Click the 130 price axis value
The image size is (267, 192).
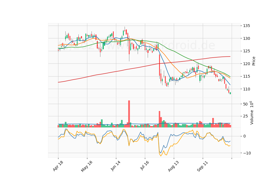point(247,38)
